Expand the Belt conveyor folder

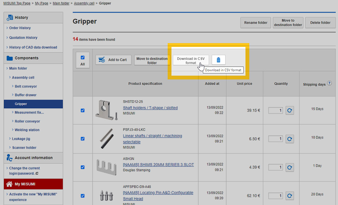[x=26, y=86]
